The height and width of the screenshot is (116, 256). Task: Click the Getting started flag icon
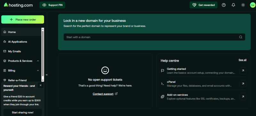coord(163,71)
